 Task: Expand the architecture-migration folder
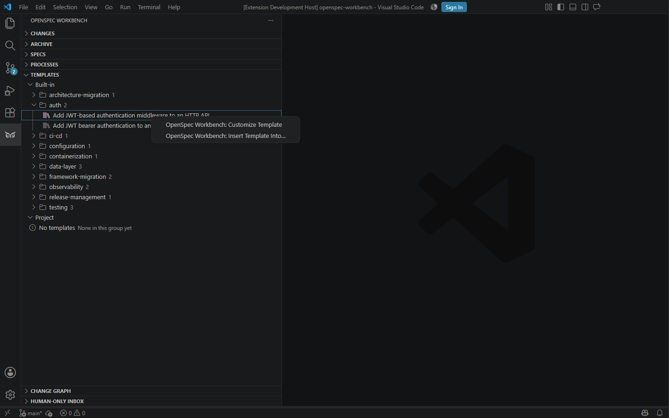151,95
